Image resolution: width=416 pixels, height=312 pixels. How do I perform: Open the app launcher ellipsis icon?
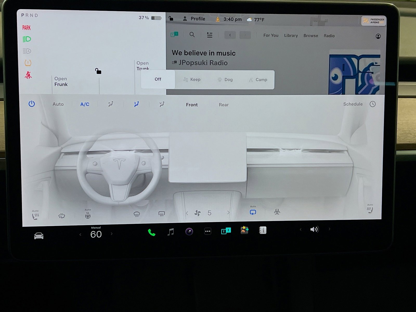pyautogui.click(x=207, y=231)
